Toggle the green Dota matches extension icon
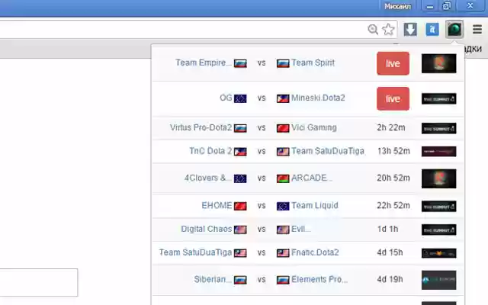This screenshot has height=305, width=488. (454, 29)
